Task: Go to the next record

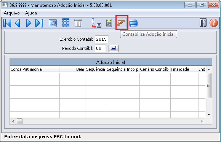Action: pos(29,23)
